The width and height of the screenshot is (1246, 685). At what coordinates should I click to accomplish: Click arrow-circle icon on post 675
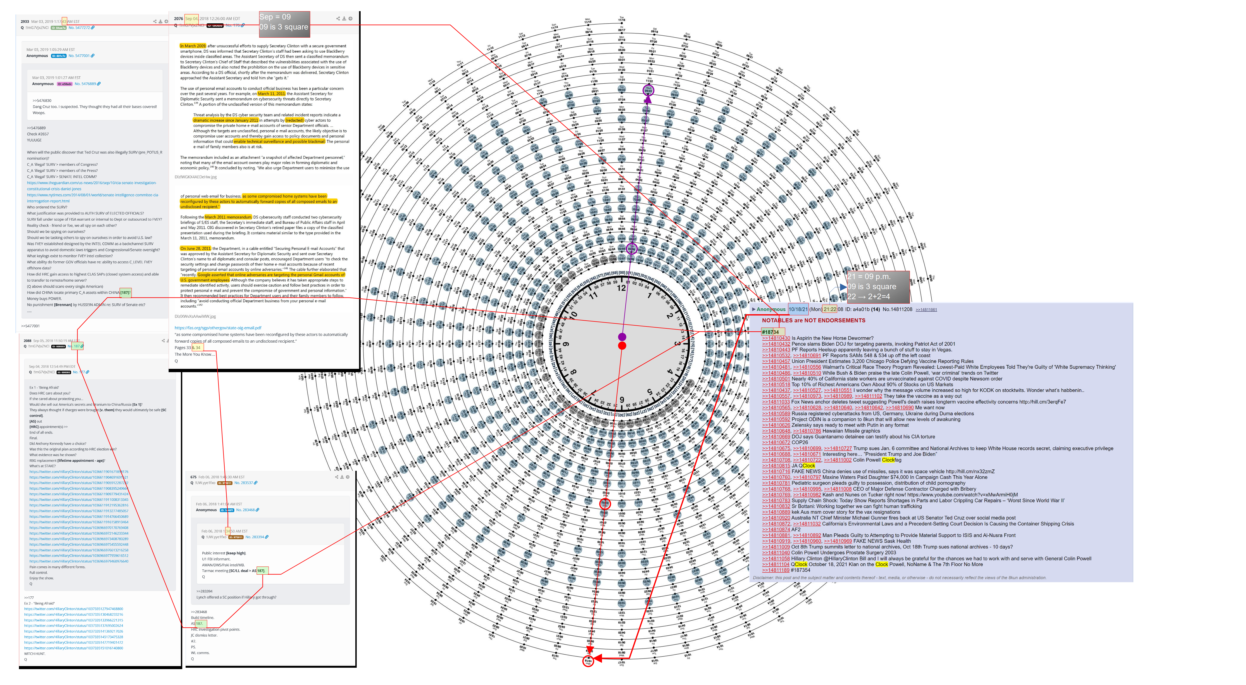coord(347,477)
